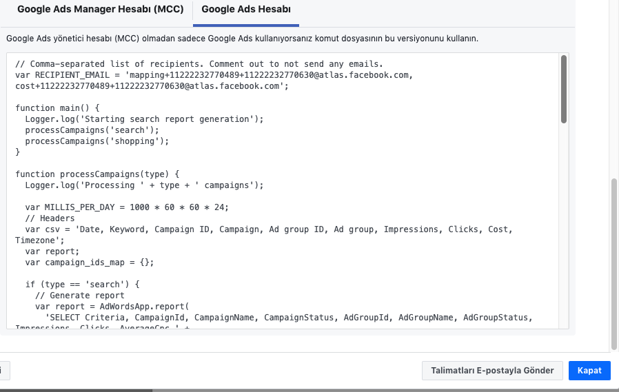Click the '// Headers' comment line

(x=50, y=218)
